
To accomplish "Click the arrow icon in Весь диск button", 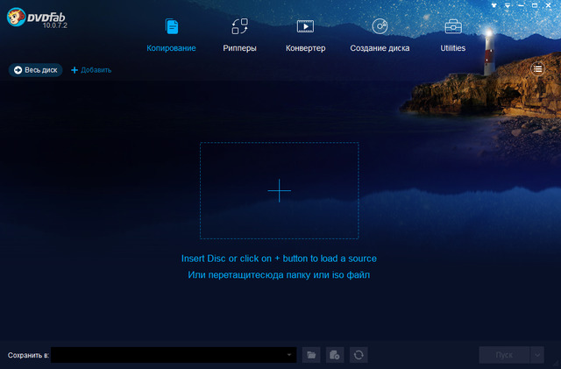I will (x=18, y=70).
